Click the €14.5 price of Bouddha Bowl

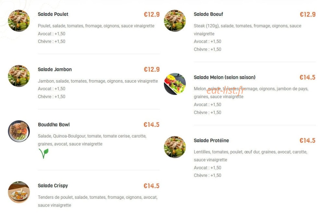[152, 125]
